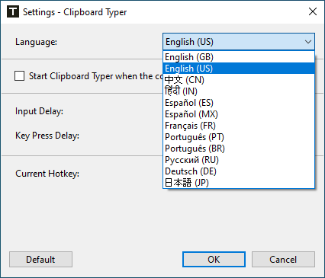The width and height of the screenshot is (325, 278).
Task: Choose Português (PT) from the list
Action: [x=239, y=137]
